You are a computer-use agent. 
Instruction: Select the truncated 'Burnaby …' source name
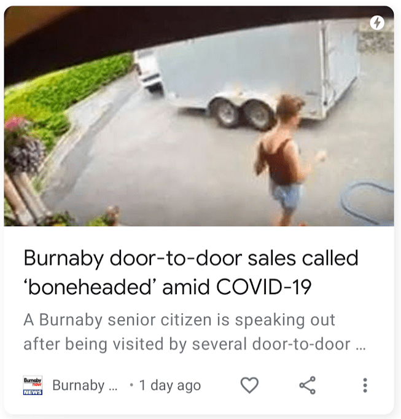click(85, 385)
